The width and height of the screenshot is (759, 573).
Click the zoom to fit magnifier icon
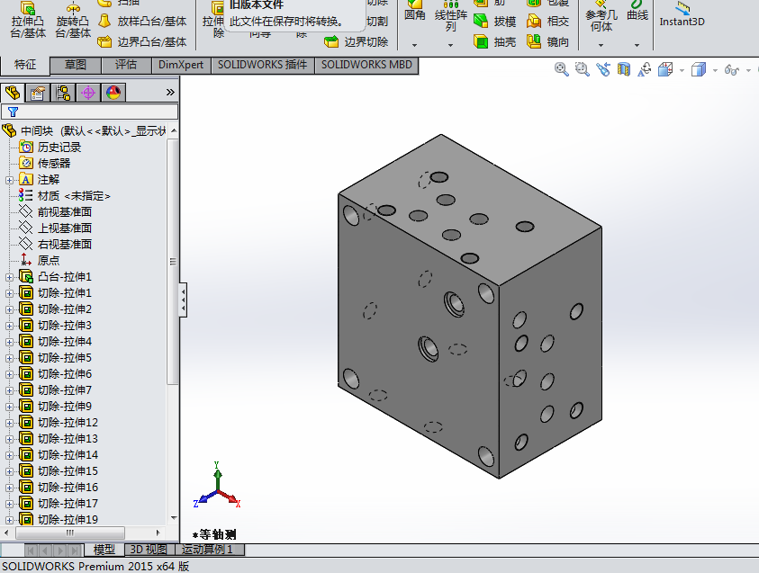(562, 69)
